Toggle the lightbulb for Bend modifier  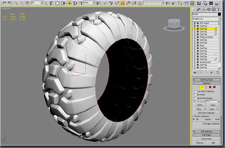coord(195,45)
